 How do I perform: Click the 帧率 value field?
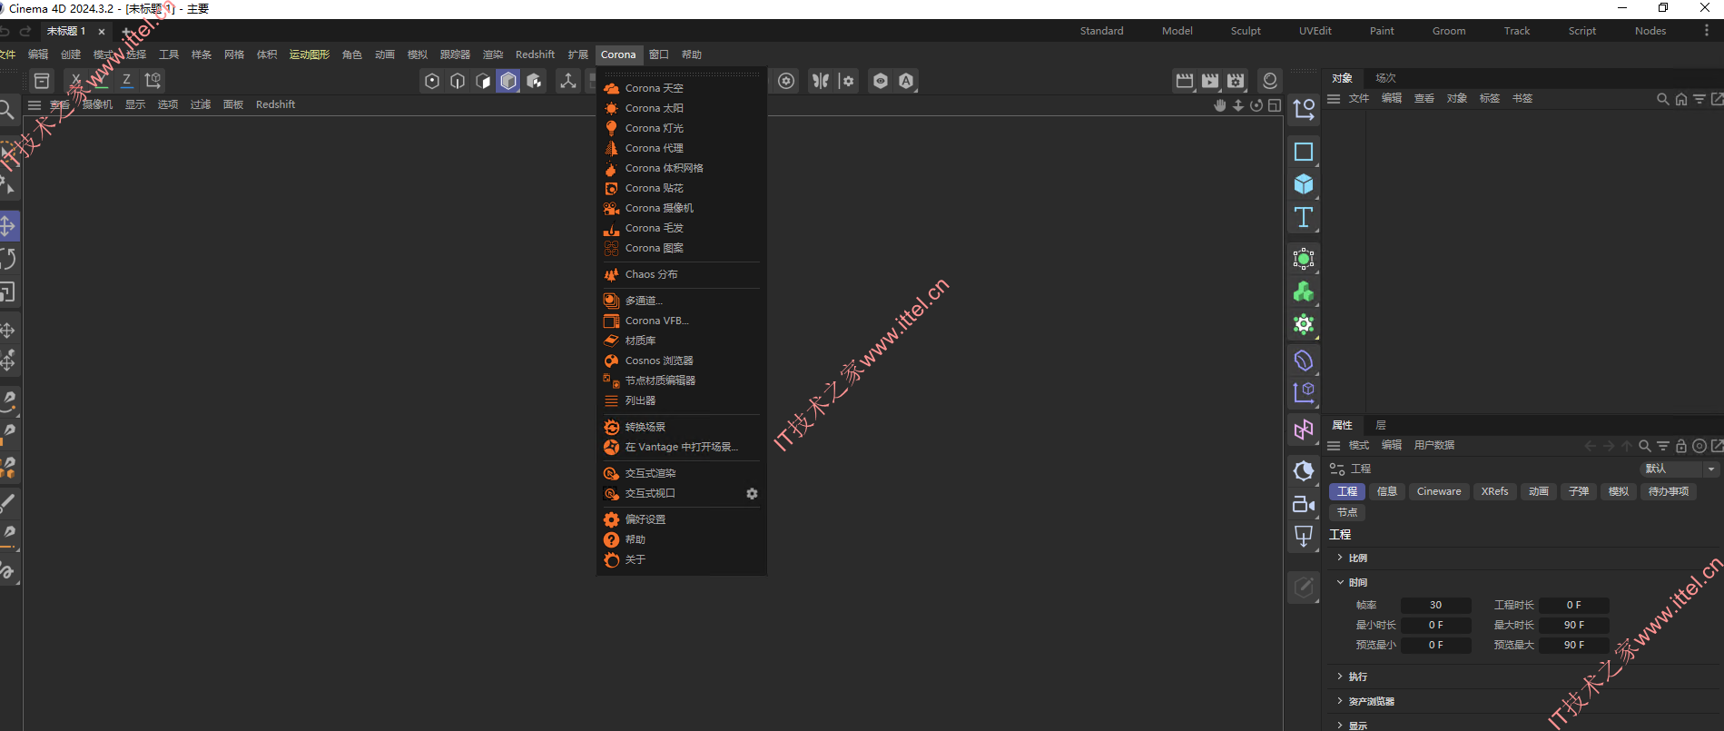coord(1435,605)
